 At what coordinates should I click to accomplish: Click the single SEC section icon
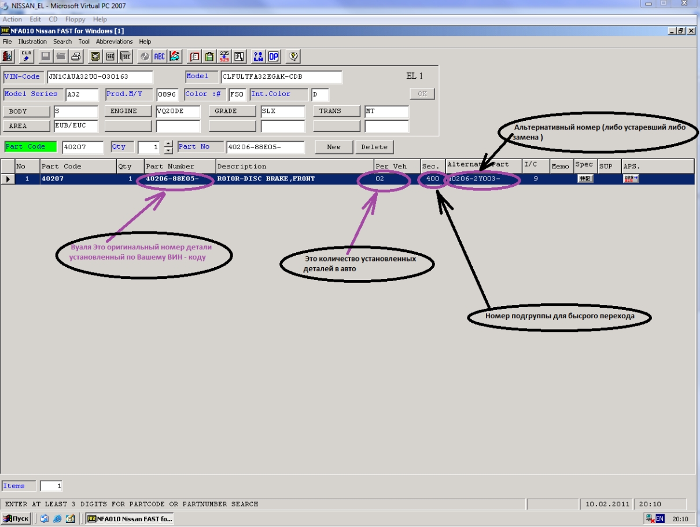coord(110,56)
